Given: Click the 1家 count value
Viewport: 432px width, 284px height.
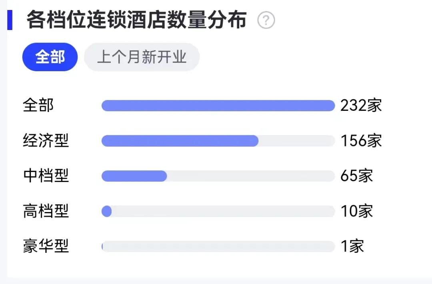Looking at the screenshot, I should click(x=352, y=246).
